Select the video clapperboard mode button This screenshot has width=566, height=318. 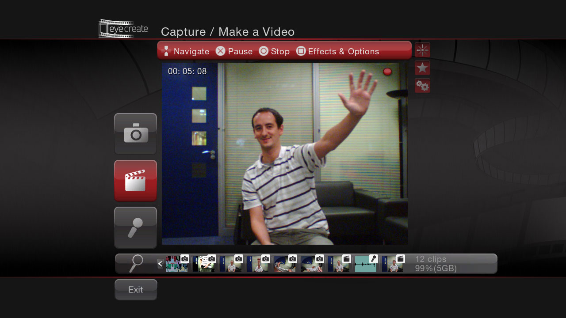[x=135, y=181]
